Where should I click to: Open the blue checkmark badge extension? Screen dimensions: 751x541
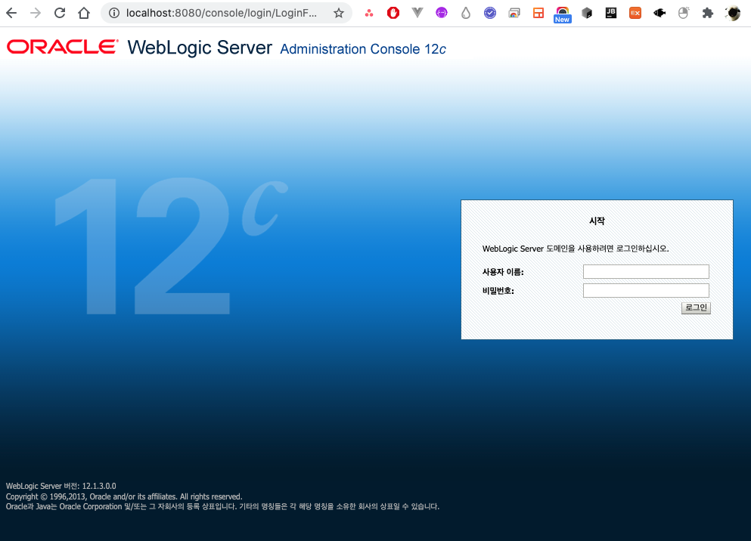coord(490,13)
